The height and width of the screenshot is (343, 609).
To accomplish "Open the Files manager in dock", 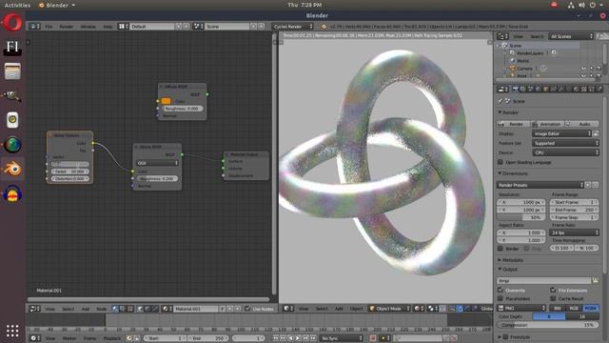I will 12,71.
